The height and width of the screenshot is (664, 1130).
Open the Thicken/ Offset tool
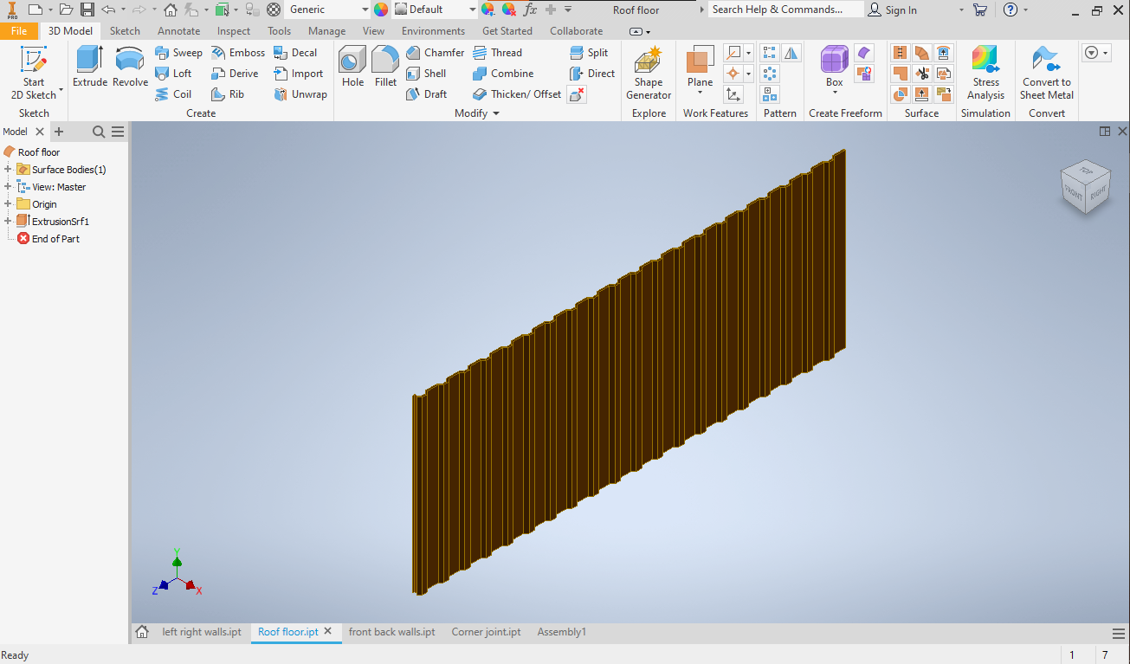pyautogui.click(x=517, y=94)
